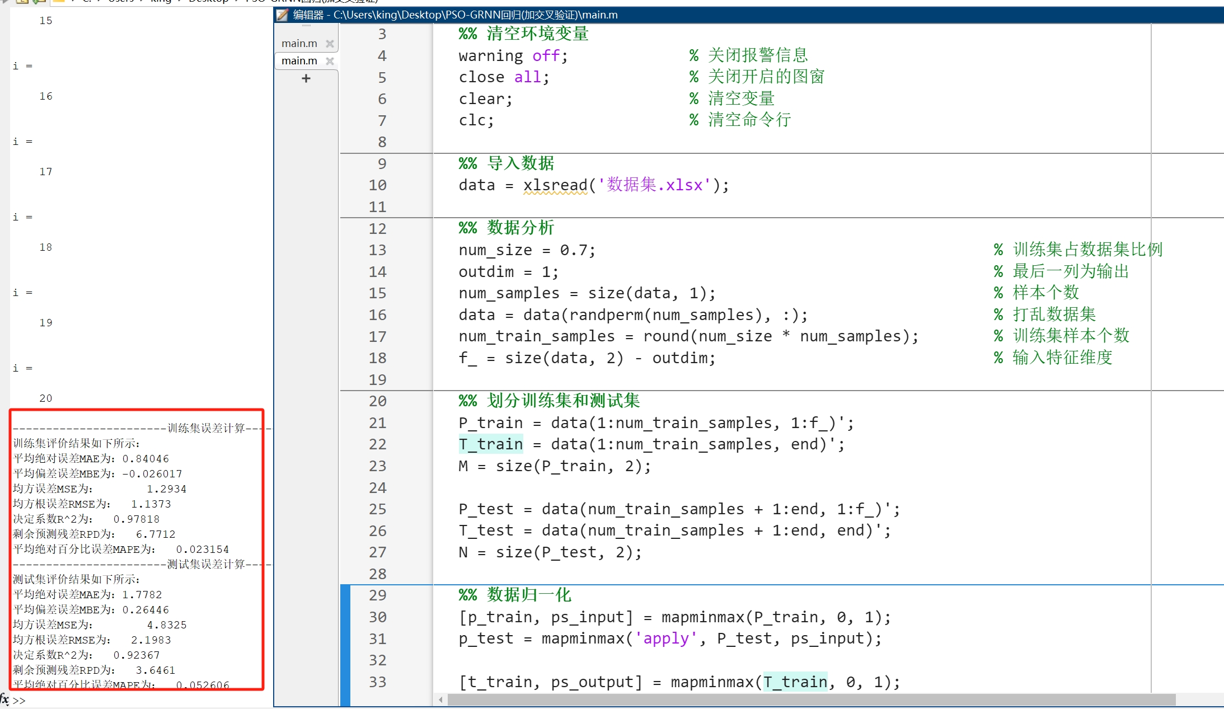This screenshot has height=709, width=1224.
Task: Click the 划分训练集和测试集 section title
Action: pos(563,401)
